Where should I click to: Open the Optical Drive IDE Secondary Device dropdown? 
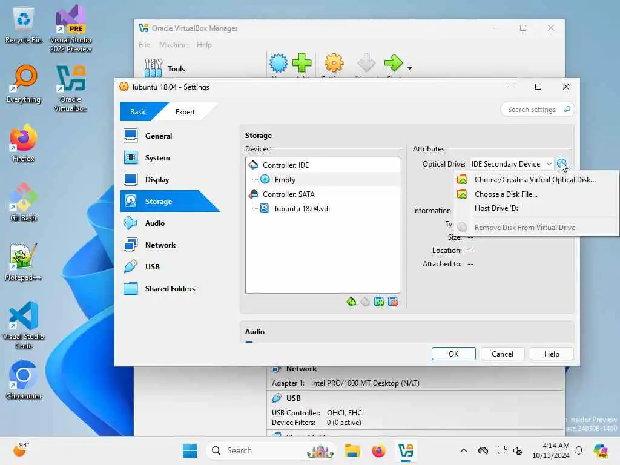tap(512, 163)
